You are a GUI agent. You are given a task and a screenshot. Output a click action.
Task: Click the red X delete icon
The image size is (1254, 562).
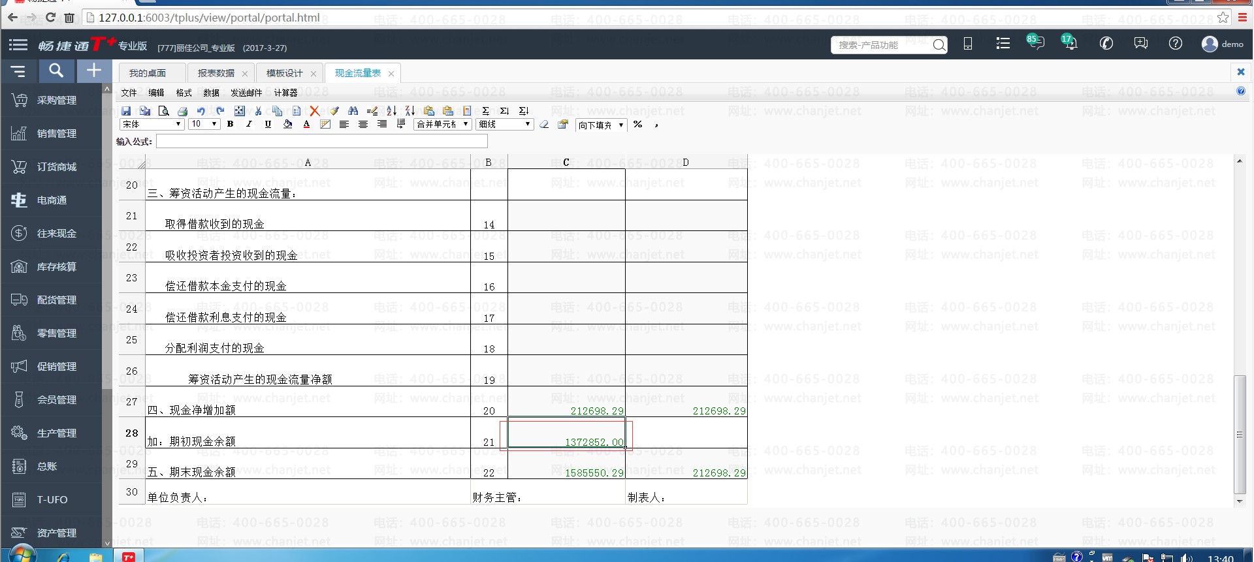point(315,111)
